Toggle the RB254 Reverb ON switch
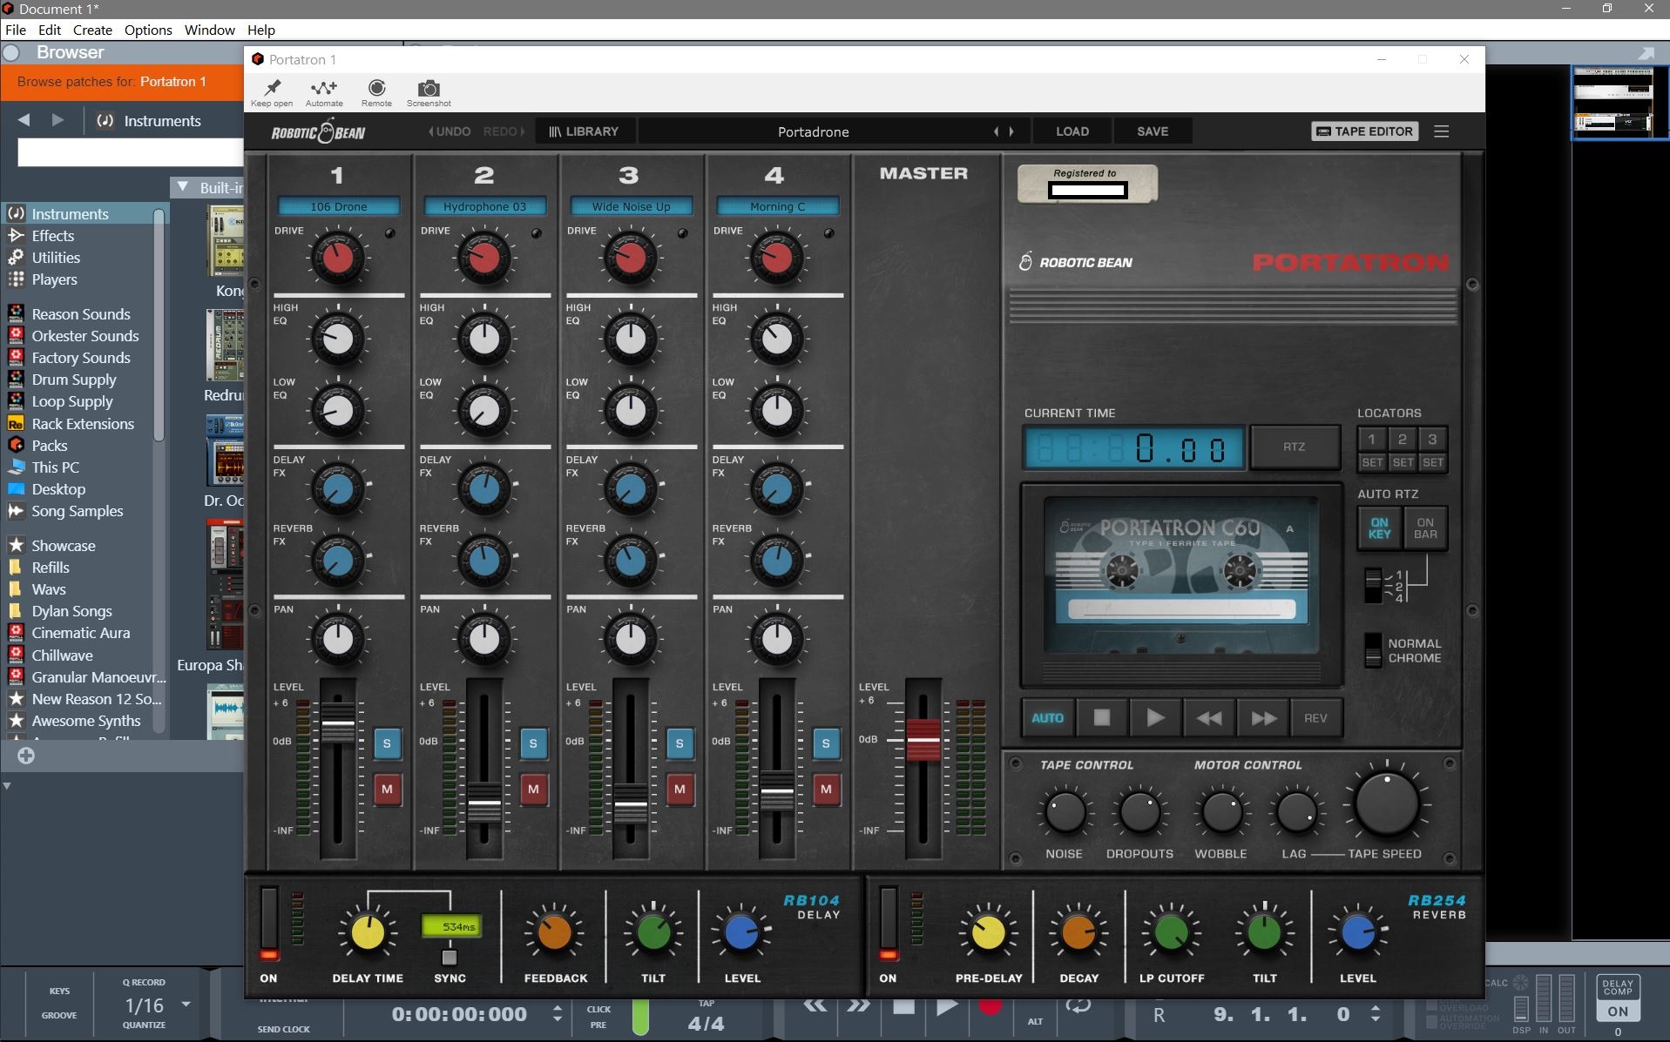1670x1042 pixels. tap(889, 924)
